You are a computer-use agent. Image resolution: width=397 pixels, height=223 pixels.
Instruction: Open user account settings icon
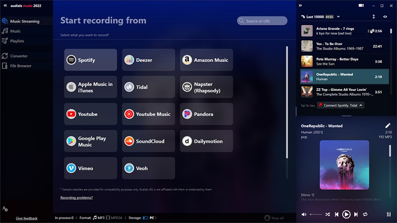(x=5, y=209)
